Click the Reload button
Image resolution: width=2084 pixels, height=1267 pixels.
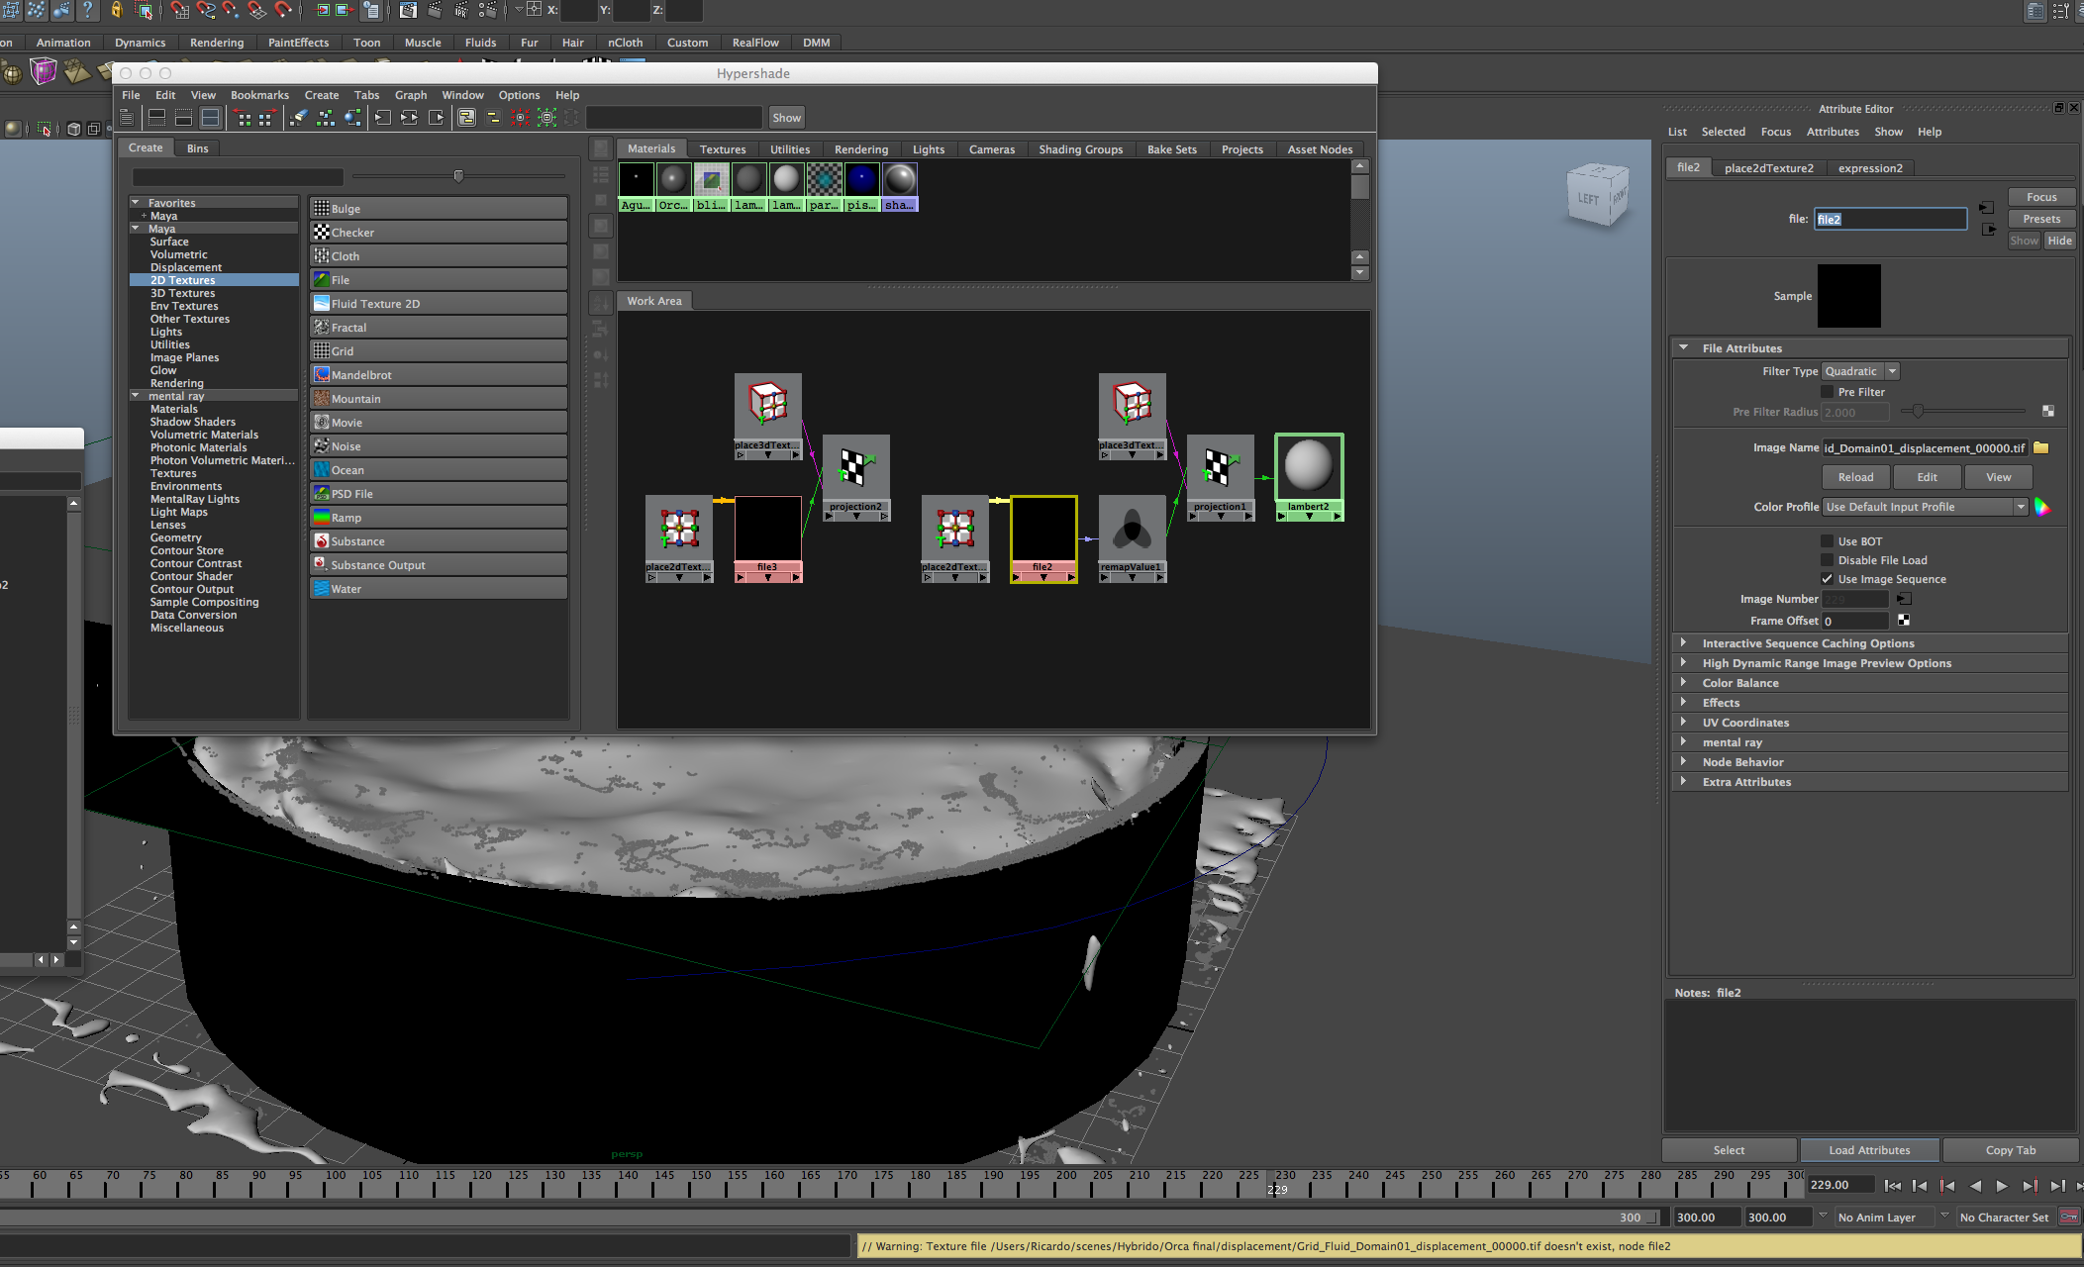tap(1855, 477)
